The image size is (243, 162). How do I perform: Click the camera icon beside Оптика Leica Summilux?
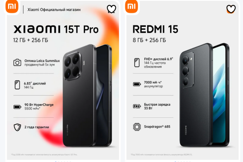click(17, 62)
